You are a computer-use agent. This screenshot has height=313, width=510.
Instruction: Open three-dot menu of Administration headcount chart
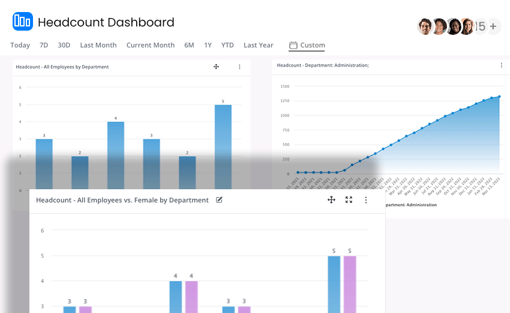tap(501, 65)
